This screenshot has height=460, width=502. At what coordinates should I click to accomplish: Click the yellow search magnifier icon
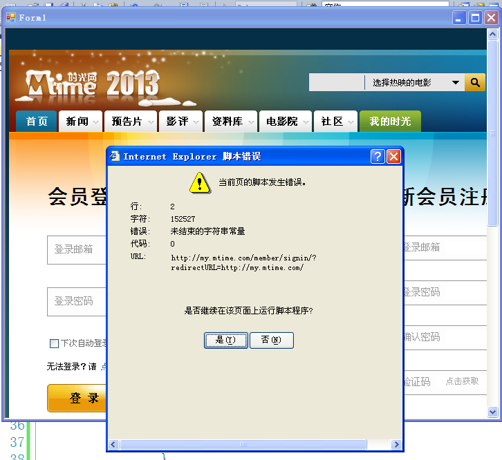pyautogui.click(x=474, y=83)
